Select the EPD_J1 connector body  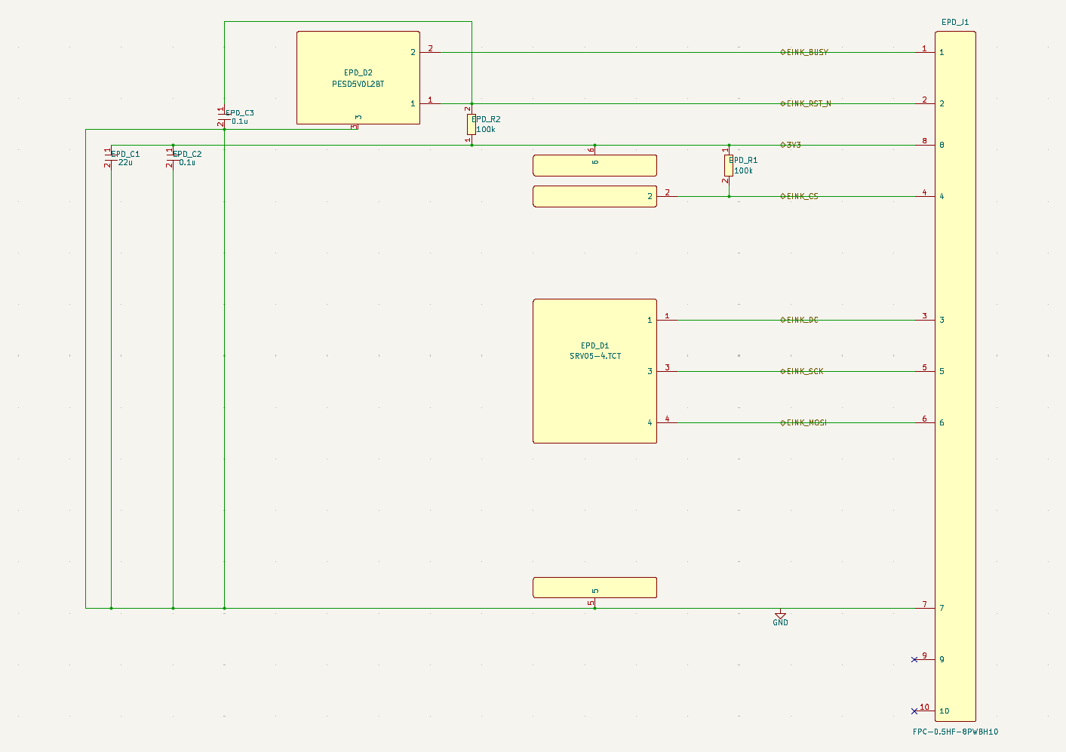coord(955,376)
